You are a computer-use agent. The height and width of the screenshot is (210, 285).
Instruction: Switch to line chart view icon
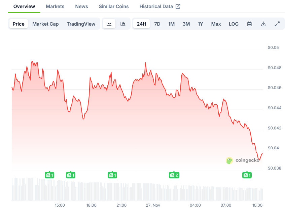pos(109,24)
